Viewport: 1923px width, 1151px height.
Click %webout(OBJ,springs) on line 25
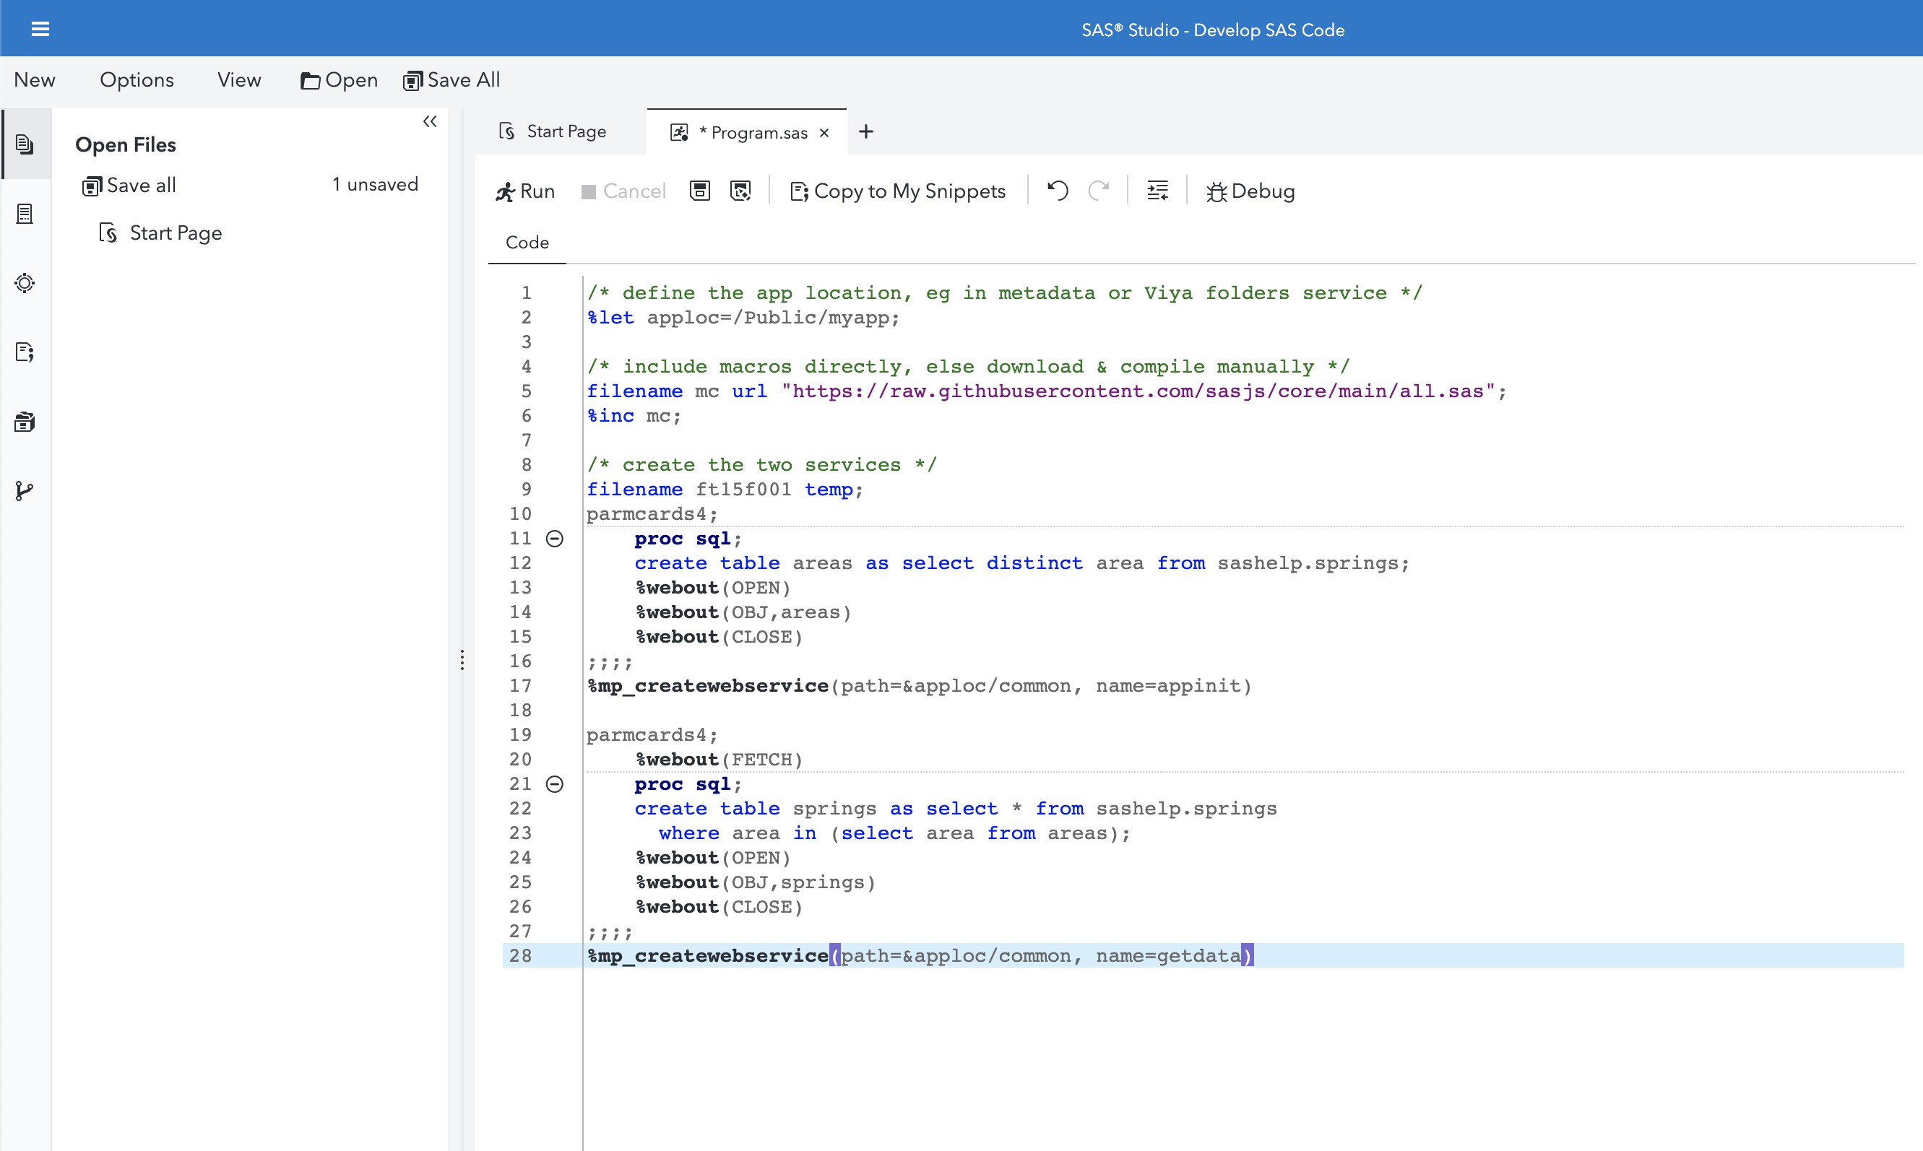(x=755, y=882)
